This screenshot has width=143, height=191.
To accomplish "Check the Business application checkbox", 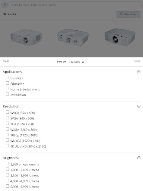I will click(x=7, y=78).
